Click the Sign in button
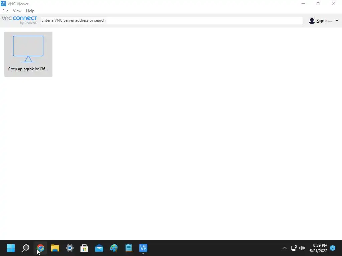 pyautogui.click(x=324, y=21)
